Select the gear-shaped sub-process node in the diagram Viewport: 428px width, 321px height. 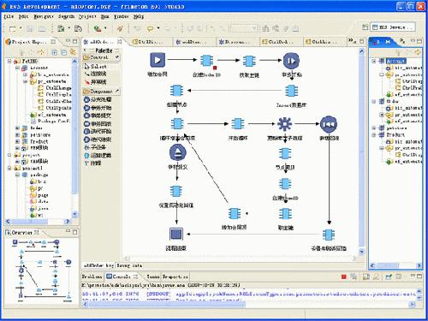[284, 124]
